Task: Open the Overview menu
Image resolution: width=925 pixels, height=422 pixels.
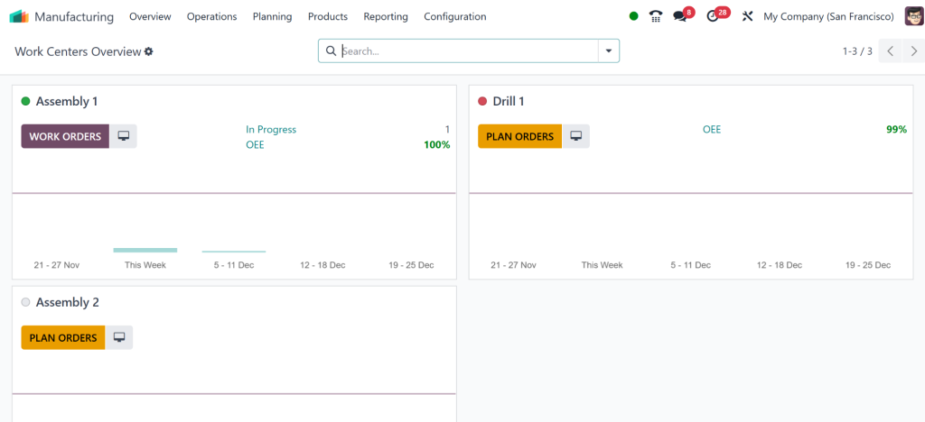Action: [x=151, y=16]
